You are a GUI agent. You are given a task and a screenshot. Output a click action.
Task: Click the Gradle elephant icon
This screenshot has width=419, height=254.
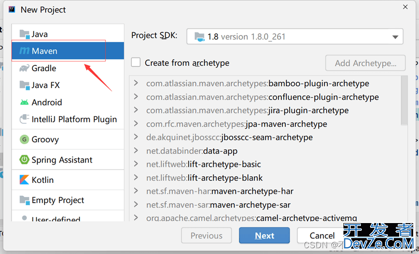(x=24, y=68)
